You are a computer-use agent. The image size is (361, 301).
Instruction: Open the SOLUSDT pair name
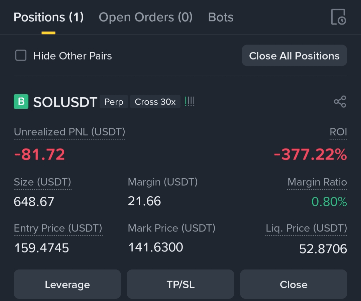point(65,102)
